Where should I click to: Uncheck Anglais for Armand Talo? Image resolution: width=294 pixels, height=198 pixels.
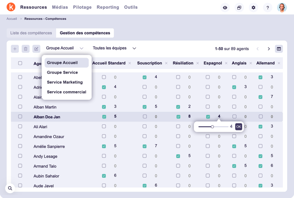(x=234, y=166)
